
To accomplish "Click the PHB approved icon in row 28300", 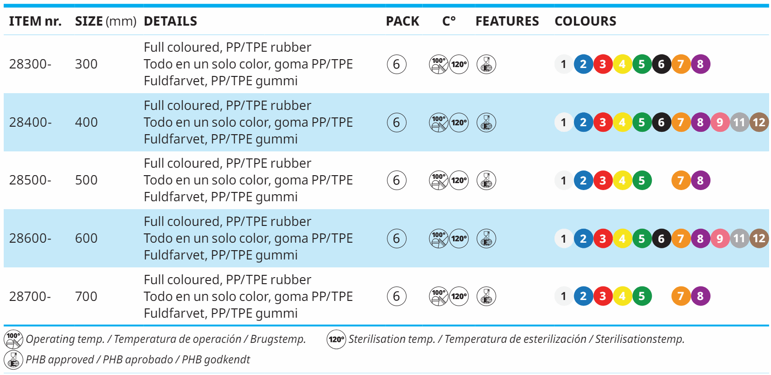I will click(x=486, y=64).
